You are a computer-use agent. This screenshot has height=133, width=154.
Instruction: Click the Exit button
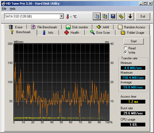(x=143, y=16)
